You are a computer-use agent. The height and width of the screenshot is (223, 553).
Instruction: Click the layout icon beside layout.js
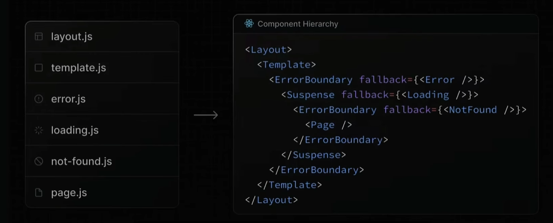(39, 37)
